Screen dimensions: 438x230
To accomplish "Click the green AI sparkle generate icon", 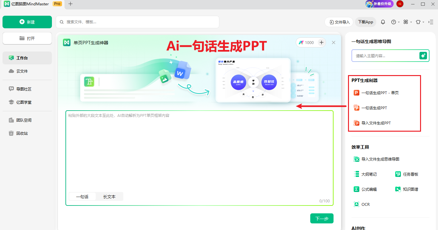I will 423,56.
